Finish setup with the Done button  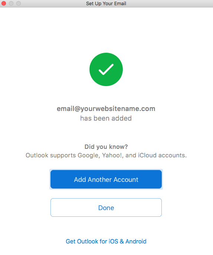coord(106,207)
